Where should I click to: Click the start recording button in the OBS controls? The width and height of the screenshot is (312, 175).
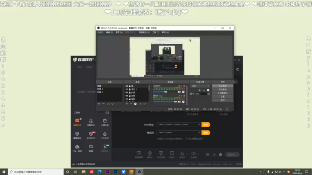222,89
